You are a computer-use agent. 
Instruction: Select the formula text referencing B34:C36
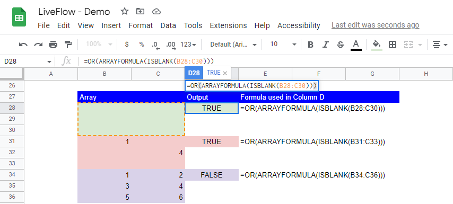312,175
